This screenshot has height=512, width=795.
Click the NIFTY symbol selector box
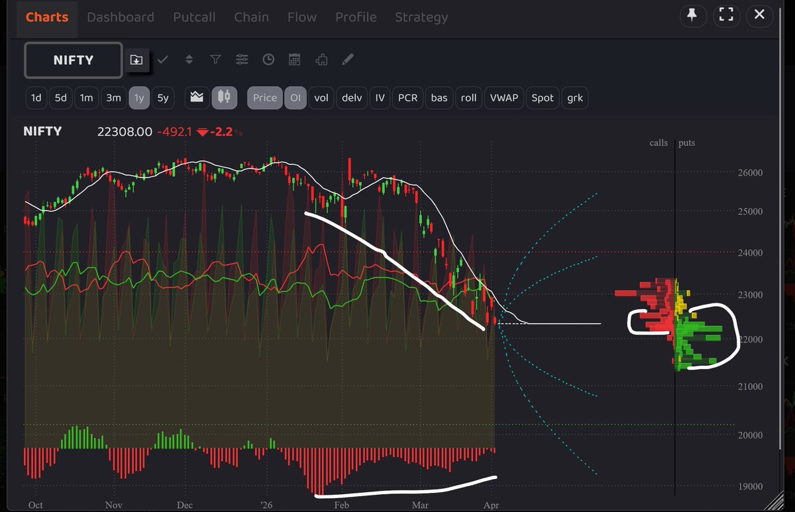coord(74,60)
